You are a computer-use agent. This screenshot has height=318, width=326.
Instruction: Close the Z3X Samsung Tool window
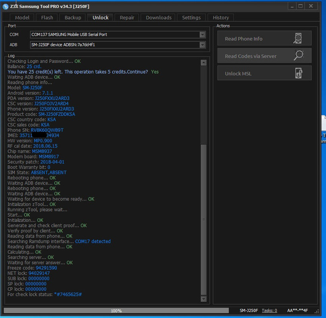point(311,6)
